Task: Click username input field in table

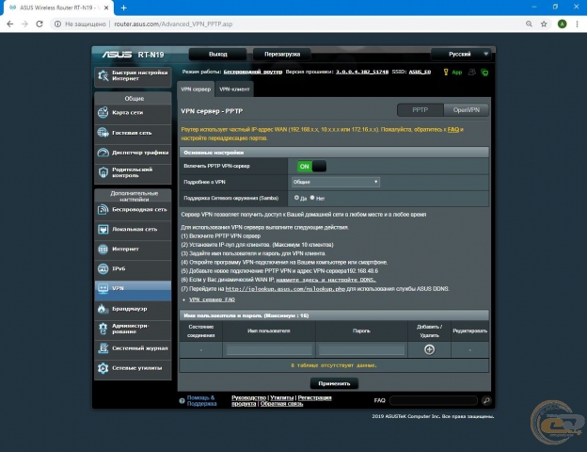Action: tap(269, 349)
